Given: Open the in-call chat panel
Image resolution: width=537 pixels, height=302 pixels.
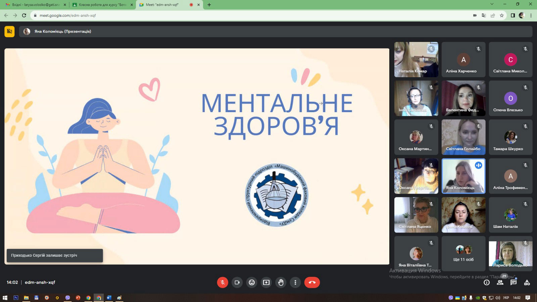Looking at the screenshot, I should (514, 283).
